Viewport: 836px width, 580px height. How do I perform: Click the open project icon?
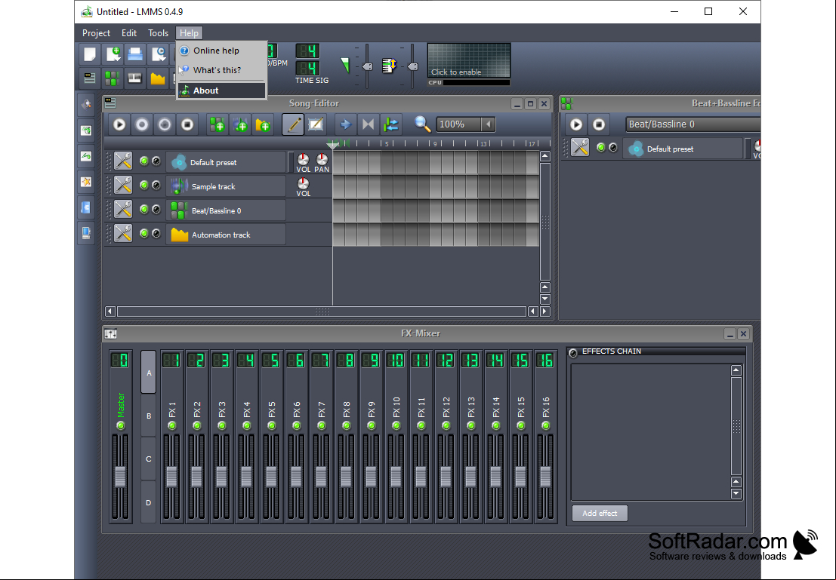(x=135, y=54)
